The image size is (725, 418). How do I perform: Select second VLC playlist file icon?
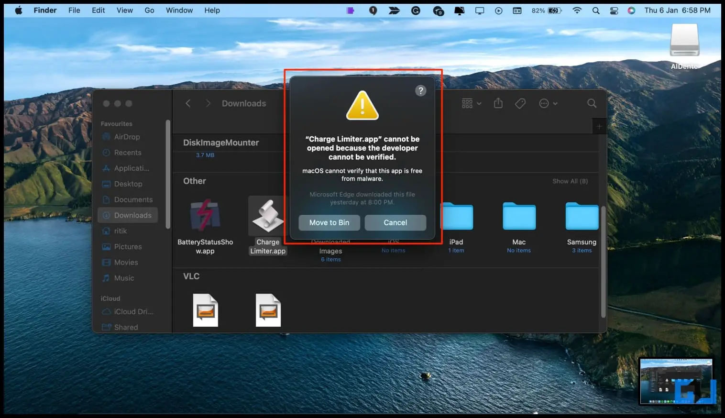point(268,310)
